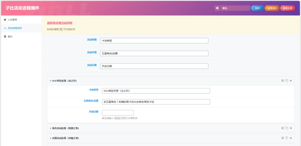
Task: Duplicate the 角色活动祈愿 (相遇之缘) entry
Action: coord(287,128)
